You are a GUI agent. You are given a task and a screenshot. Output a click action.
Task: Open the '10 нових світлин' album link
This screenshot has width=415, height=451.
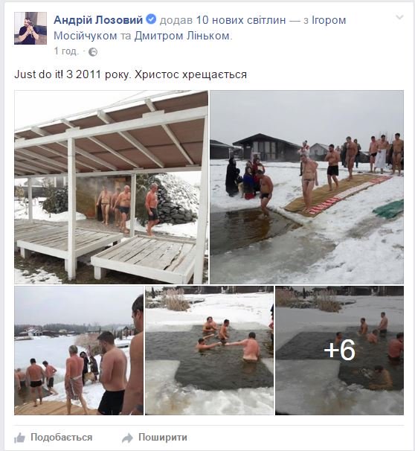241,20
